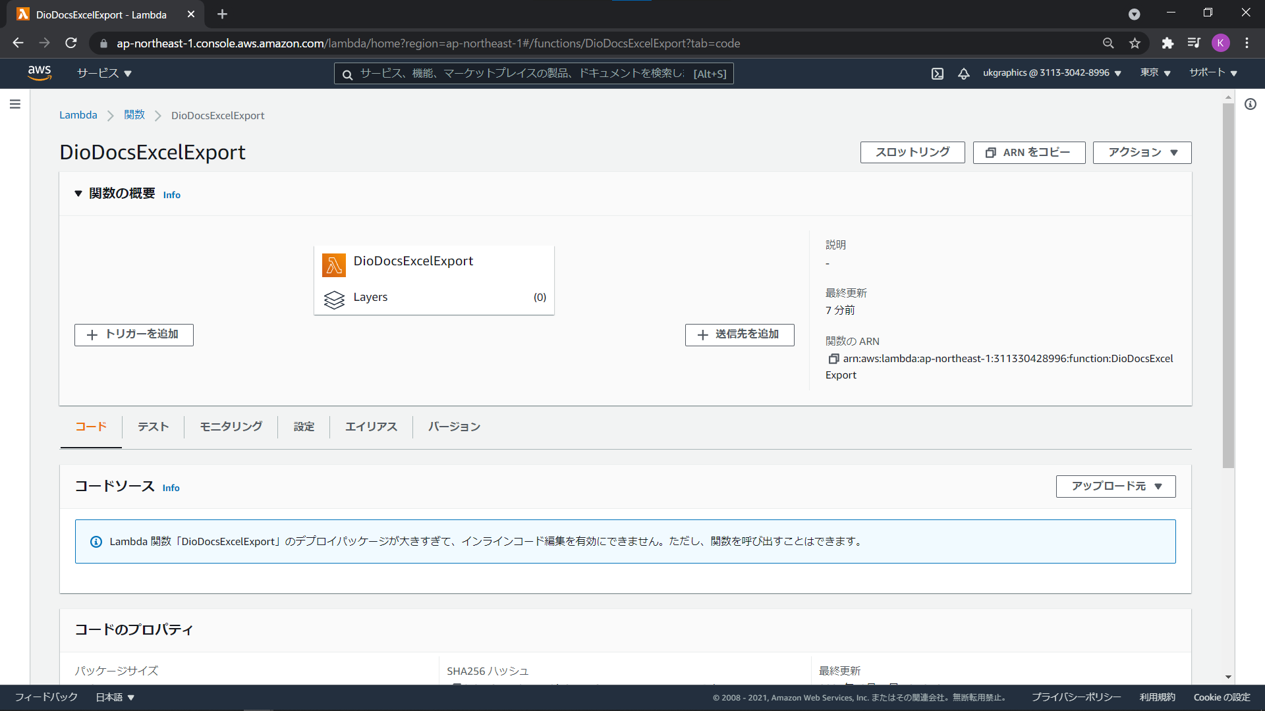
Task: Open the アップロード元 upload source dropdown
Action: pos(1115,487)
